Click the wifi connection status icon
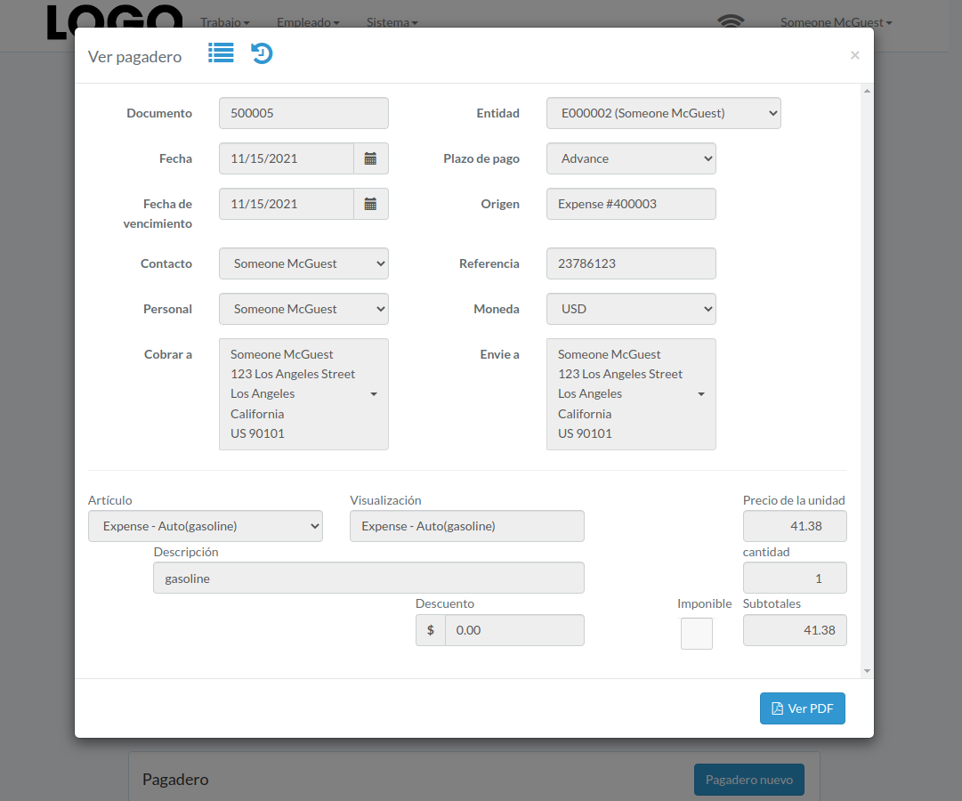Viewport: 962px width, 801px height. 731,21
